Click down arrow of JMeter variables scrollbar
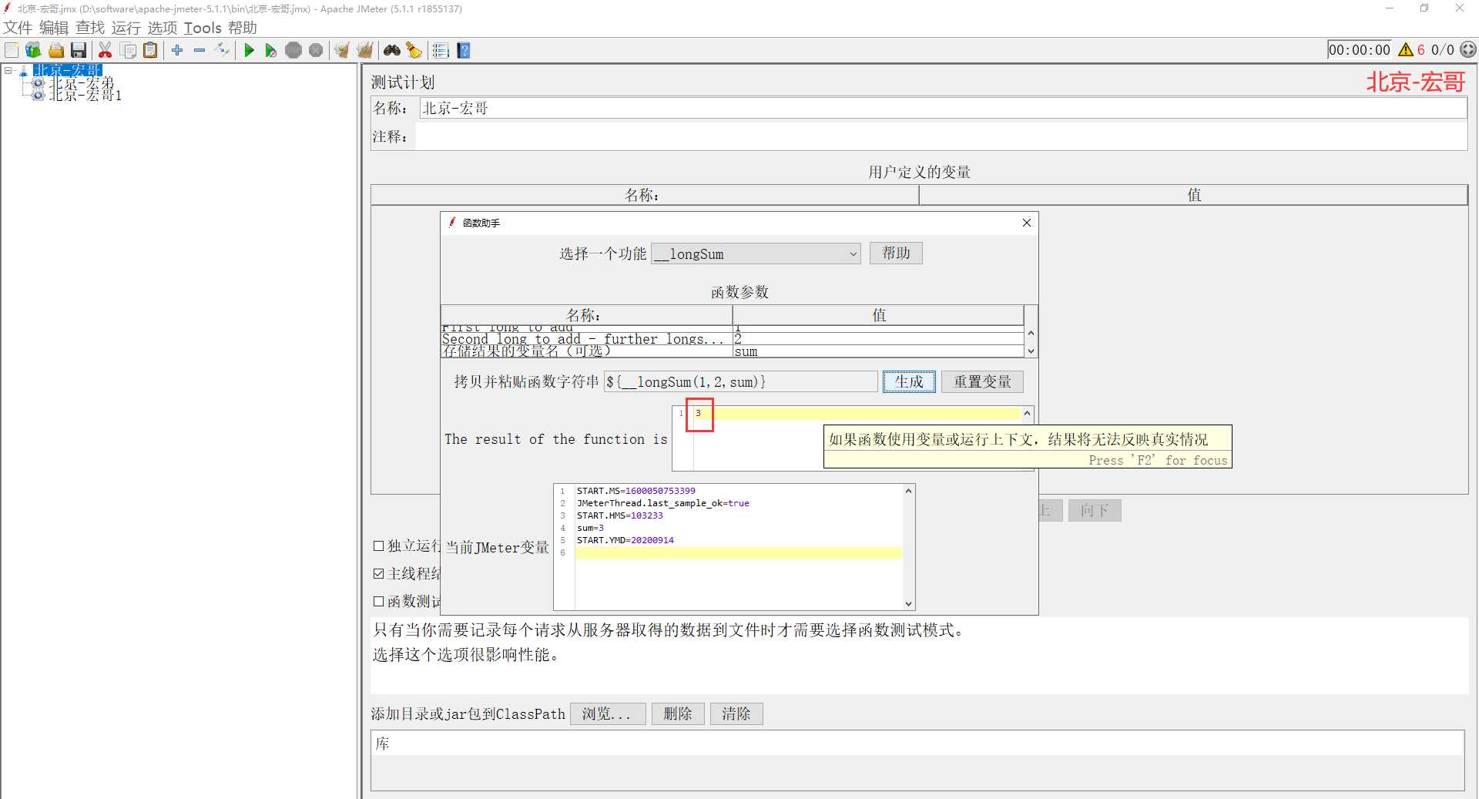Image resolution: width=1479 pixels, height=799 pixels. point(909,604)
